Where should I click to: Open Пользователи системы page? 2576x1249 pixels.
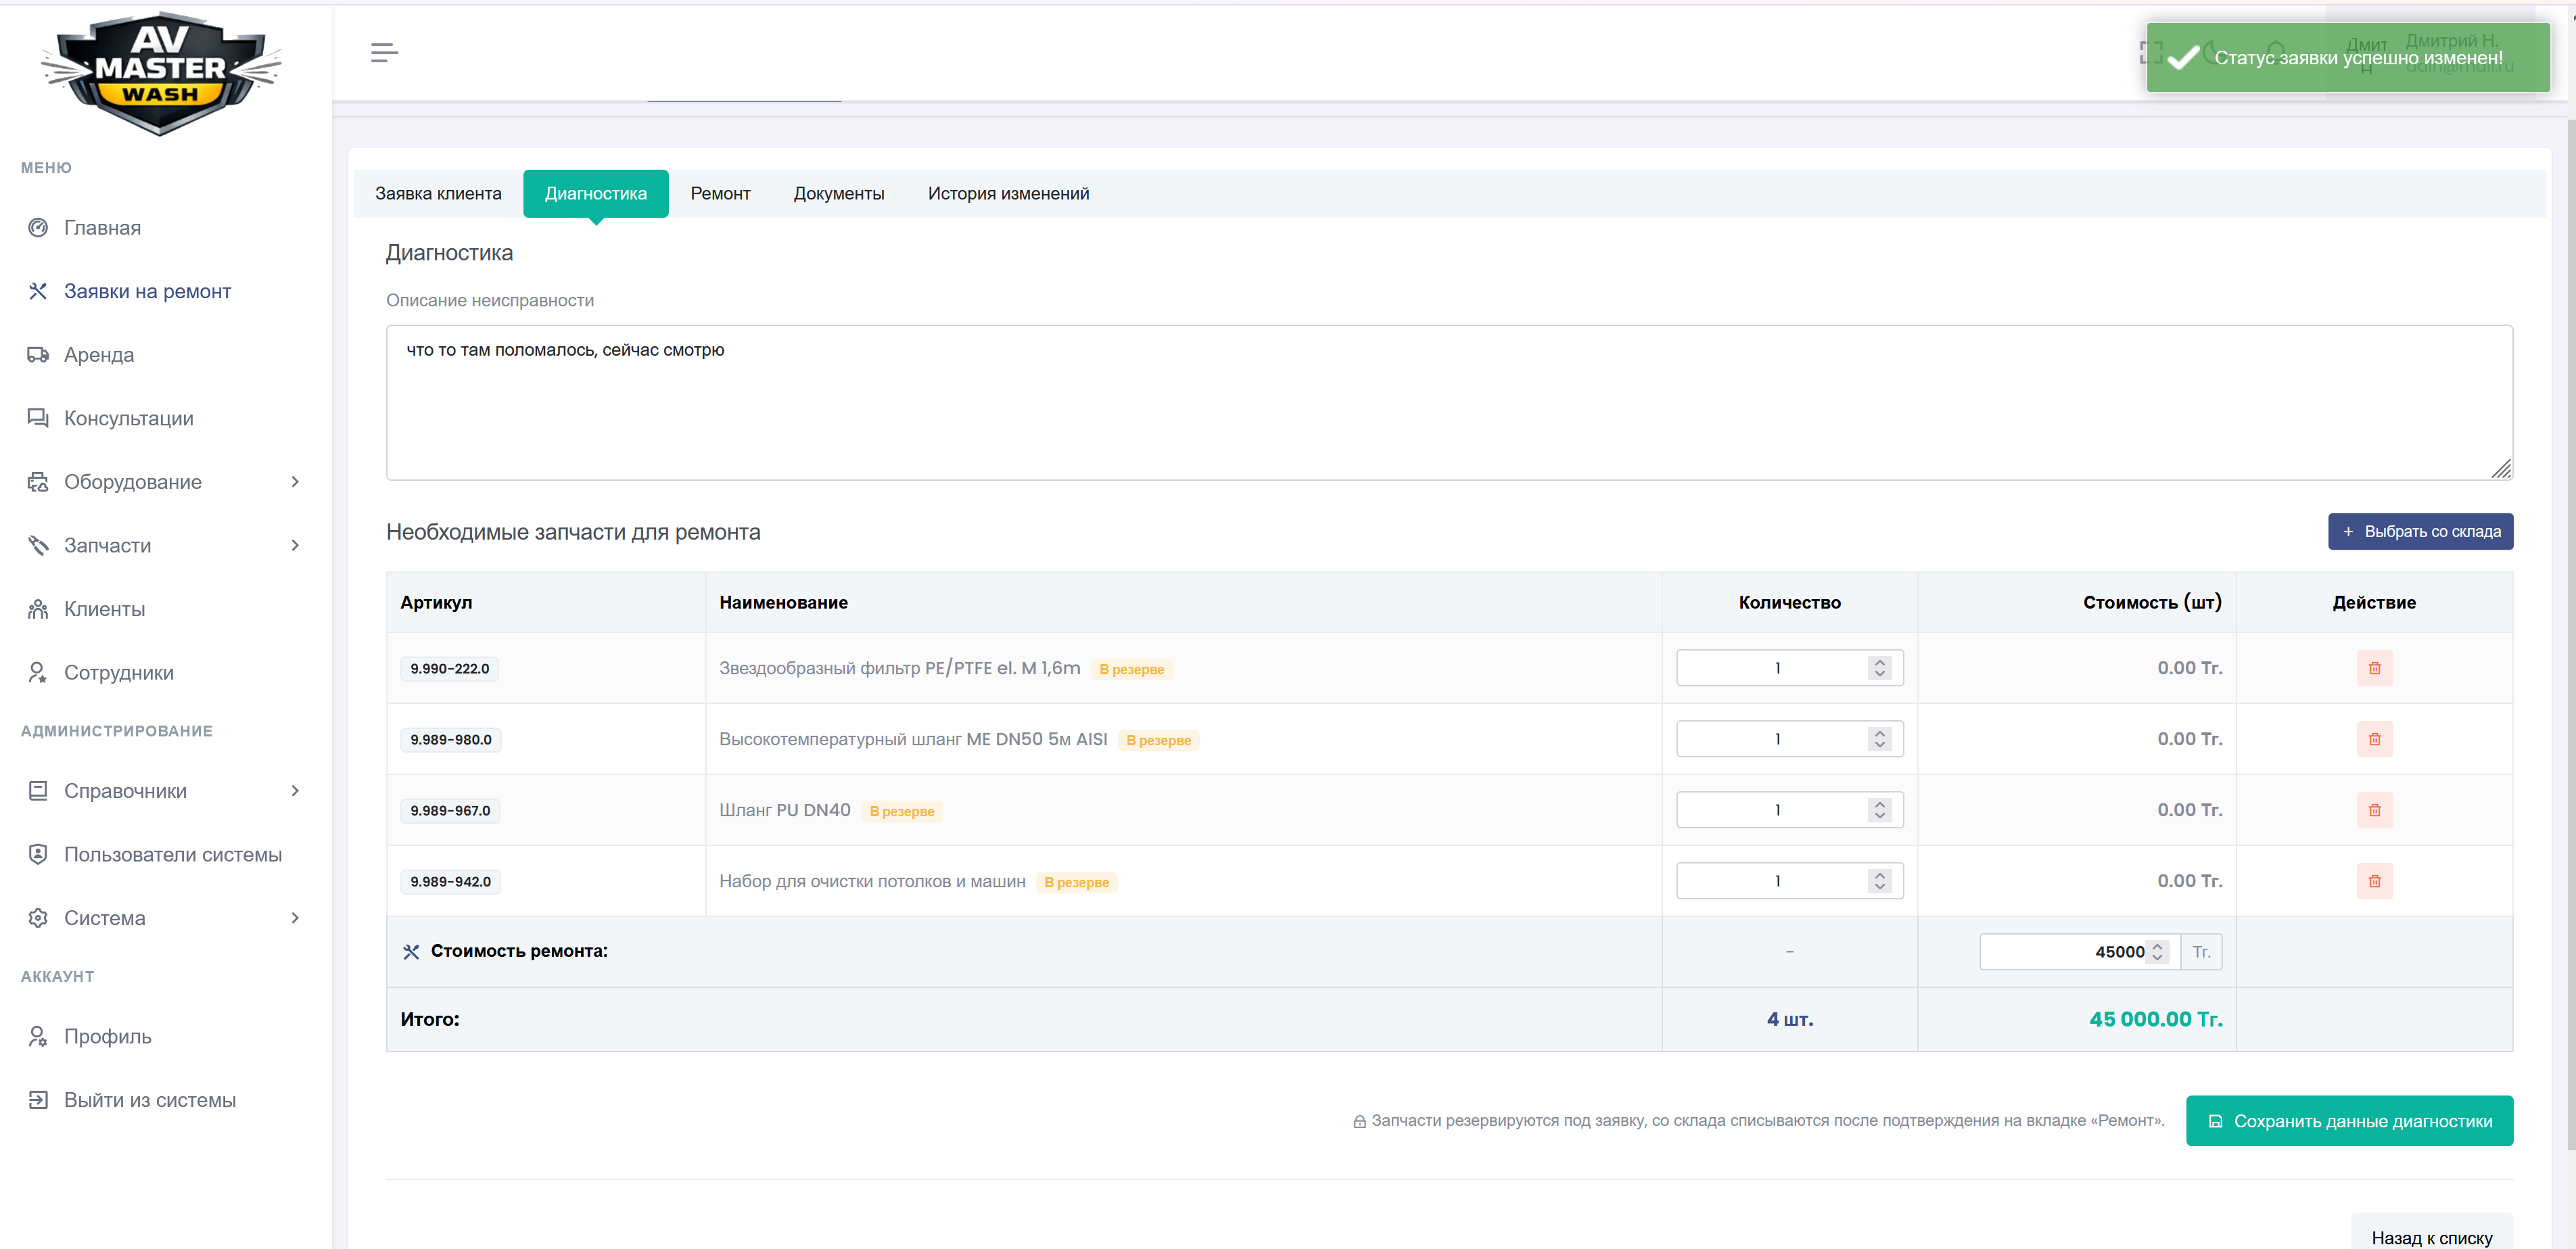[172, 855]
